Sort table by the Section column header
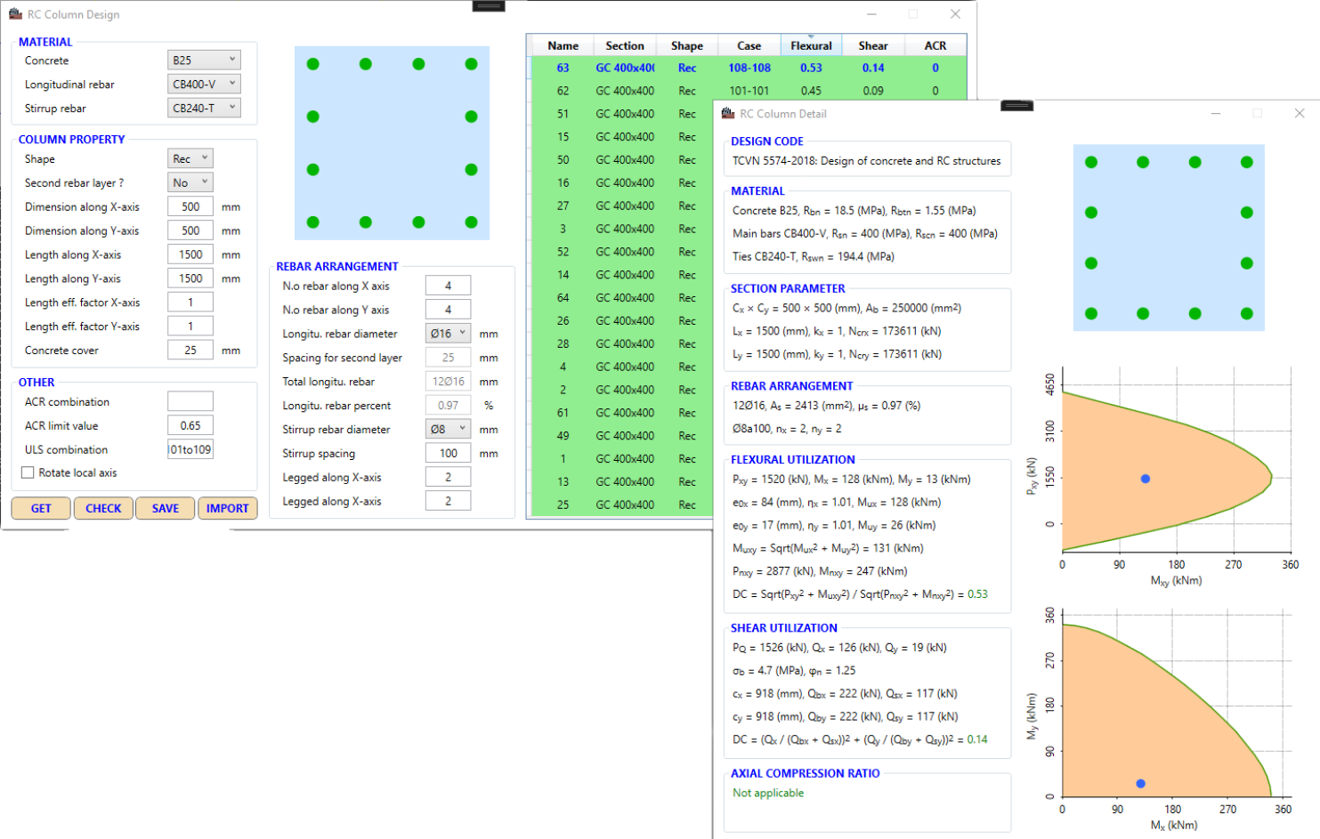The width and height of the screenshot is (1320, 839). click(625, 45)
